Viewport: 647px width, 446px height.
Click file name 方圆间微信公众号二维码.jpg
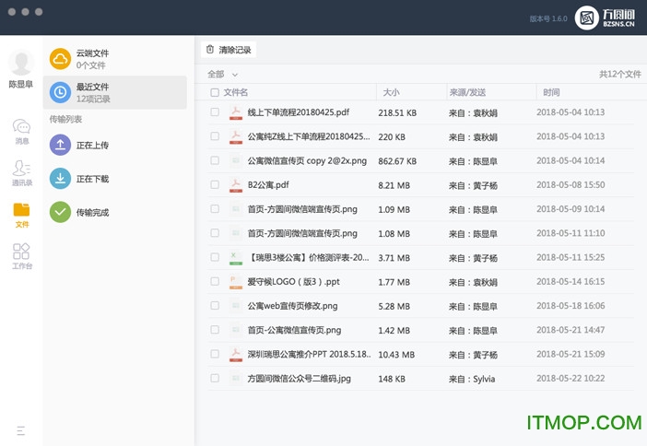point(300,379)
